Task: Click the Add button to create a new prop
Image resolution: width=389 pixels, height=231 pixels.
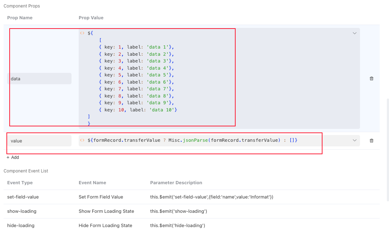Action: 13,157
